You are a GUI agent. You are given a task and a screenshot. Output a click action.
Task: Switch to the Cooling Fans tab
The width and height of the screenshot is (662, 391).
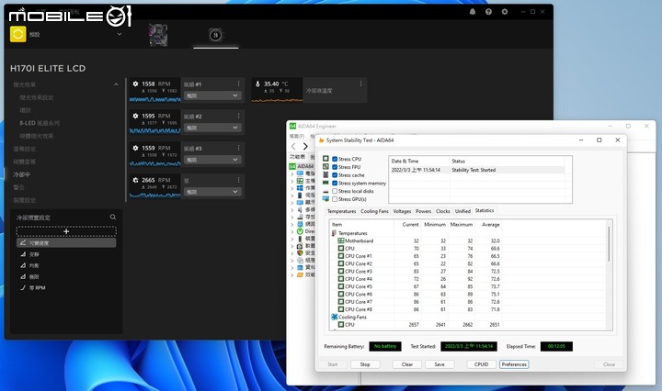374,211
